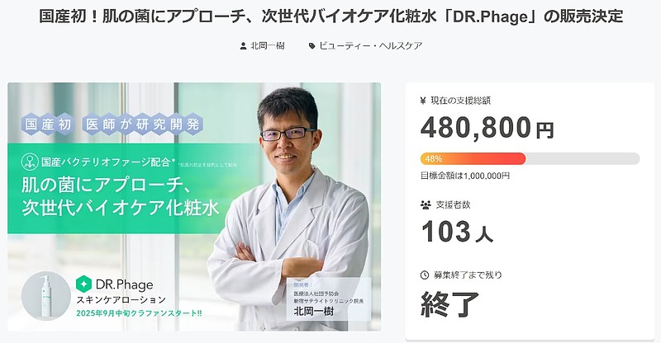Click the 103人 supporter count

tap(457, 232)
